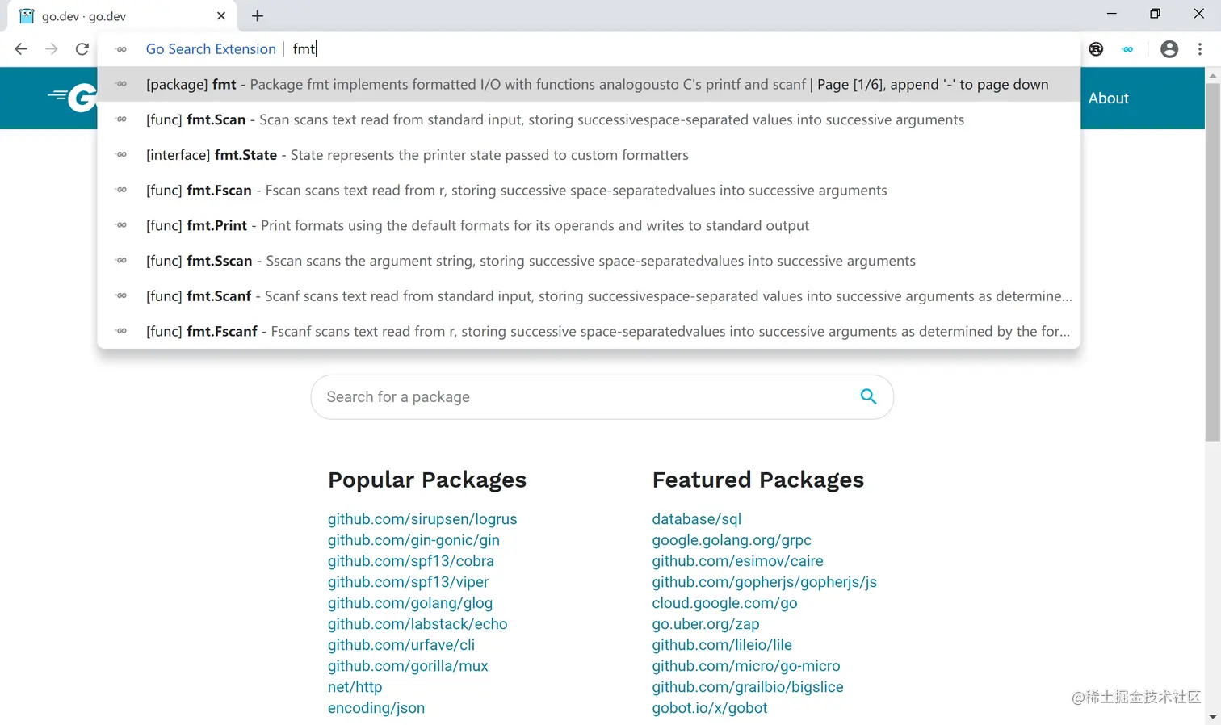Go forward using the browser forward arrow
The image size is (1221, 725).
click(x=52, y=49)
